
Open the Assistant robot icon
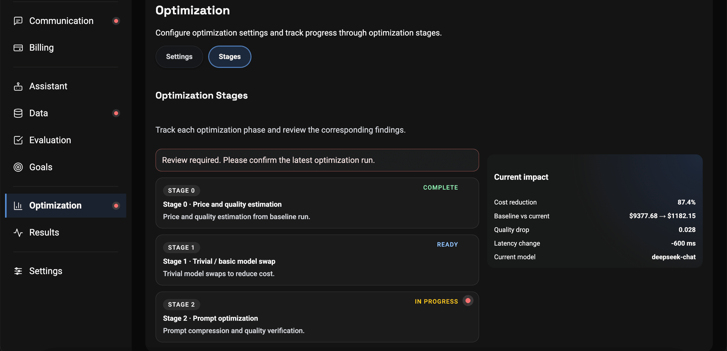(x=18, y=86)
